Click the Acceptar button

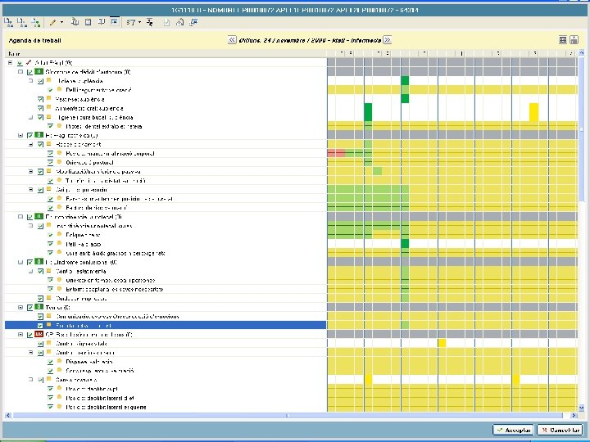click(x=512, y=430)
